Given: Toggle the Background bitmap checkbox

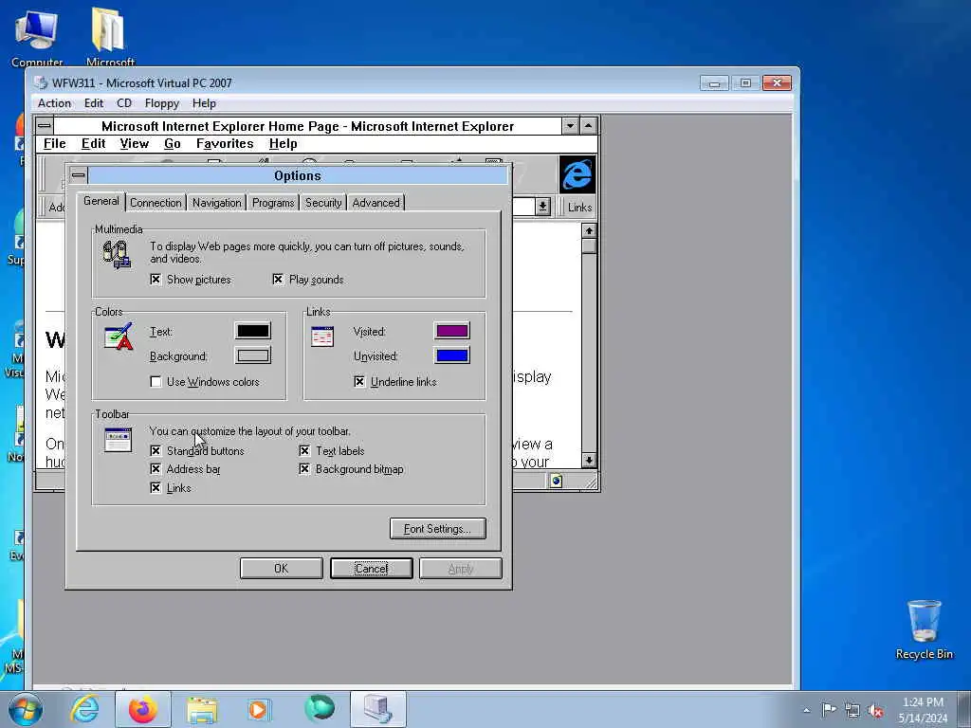Looking at the screenshot, I should pos(304,468).
